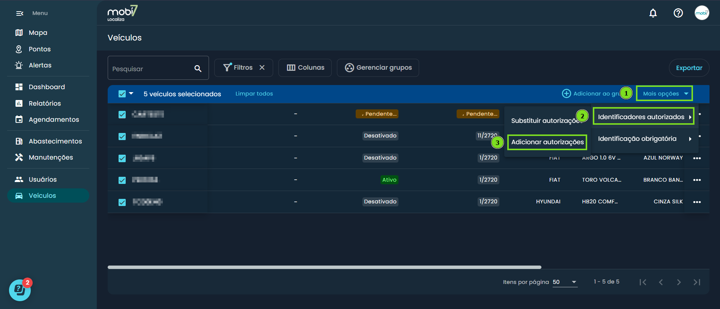This screenshot has height=309, width=720.
Task: Click 1/2720 badge in HYUNDAI row
Action: click(488, 202)
